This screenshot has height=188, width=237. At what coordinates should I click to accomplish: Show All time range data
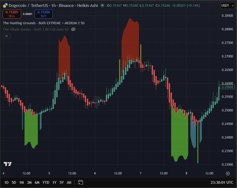69,182
